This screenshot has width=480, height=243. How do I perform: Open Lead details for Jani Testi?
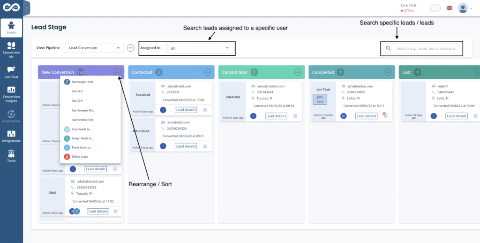pyautogui.click(x=366, y=116)
